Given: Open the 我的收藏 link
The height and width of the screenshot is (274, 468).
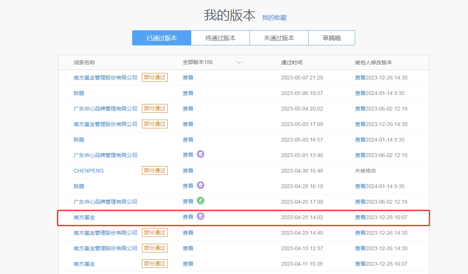Looking at the screenshot, I should [274, 18].
